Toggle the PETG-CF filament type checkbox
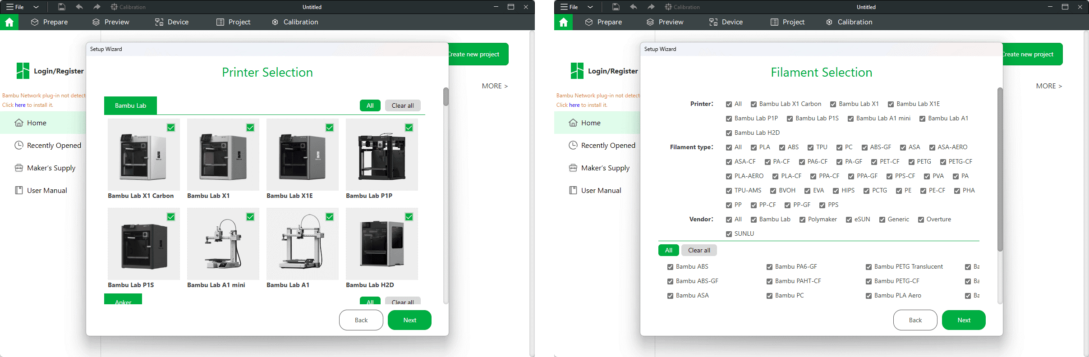Screen dimensions: 1089x357 tap(943, 162)
